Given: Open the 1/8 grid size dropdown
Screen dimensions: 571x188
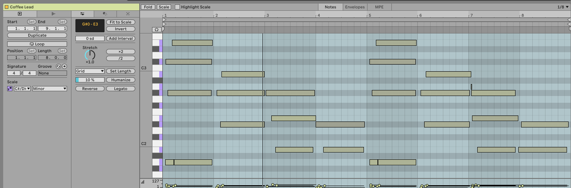Looking at the screenshot, I should pyautogui.click(x=563, y=7).
